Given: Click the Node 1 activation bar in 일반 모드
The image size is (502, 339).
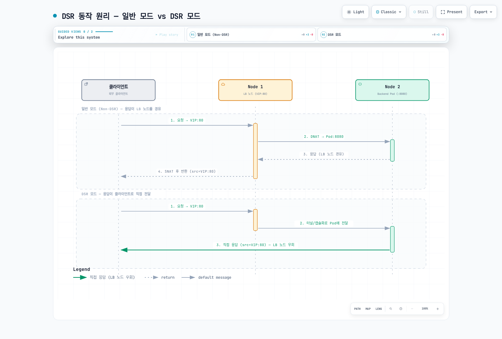Looking at the screenshot, I should point(255,151).
